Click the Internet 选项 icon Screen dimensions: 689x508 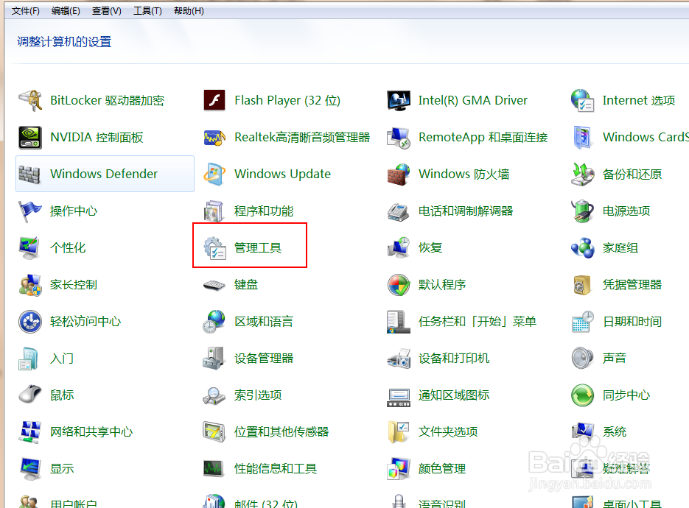583,101
